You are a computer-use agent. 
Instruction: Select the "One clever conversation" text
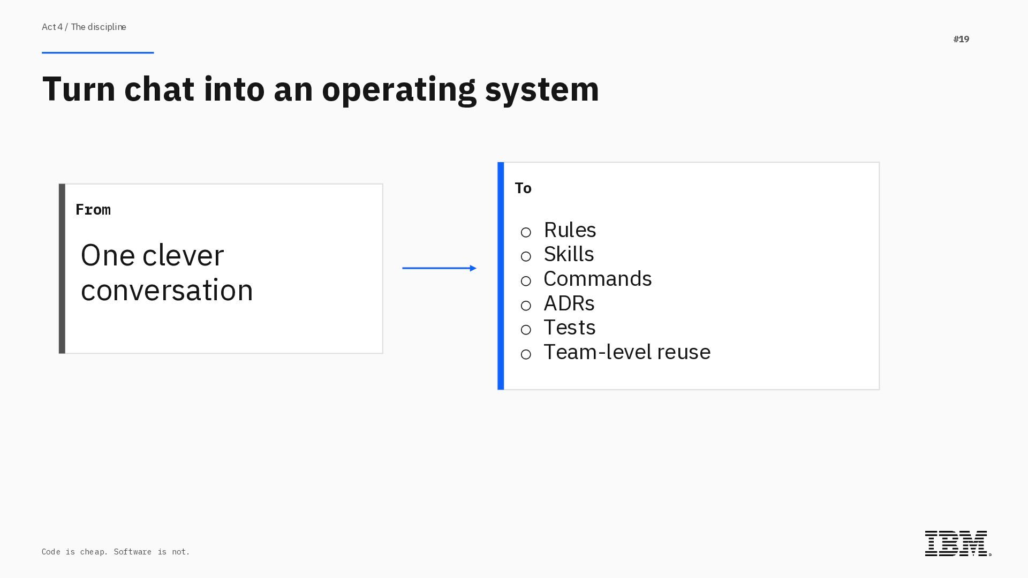[x=167, y=272]
